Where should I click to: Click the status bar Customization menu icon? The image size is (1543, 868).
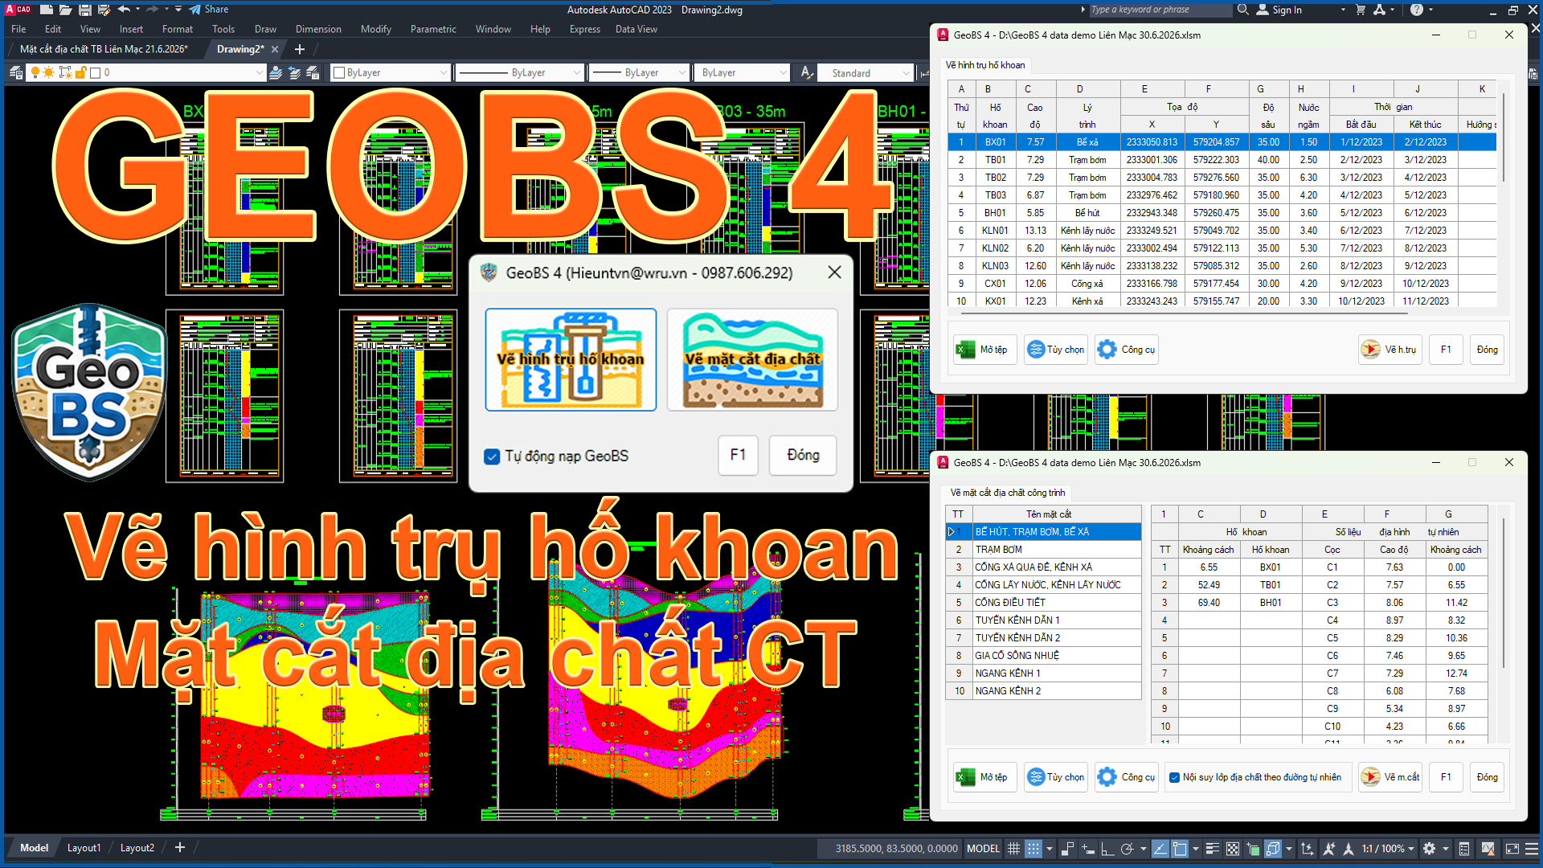(1532, 849)
